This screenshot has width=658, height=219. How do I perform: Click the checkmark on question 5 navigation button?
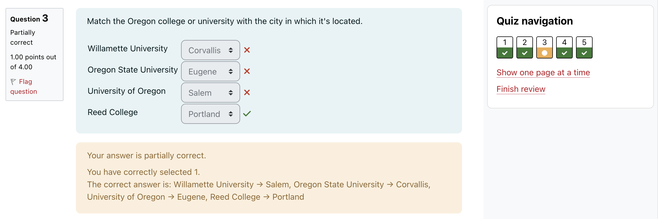(x=584, y=53)
